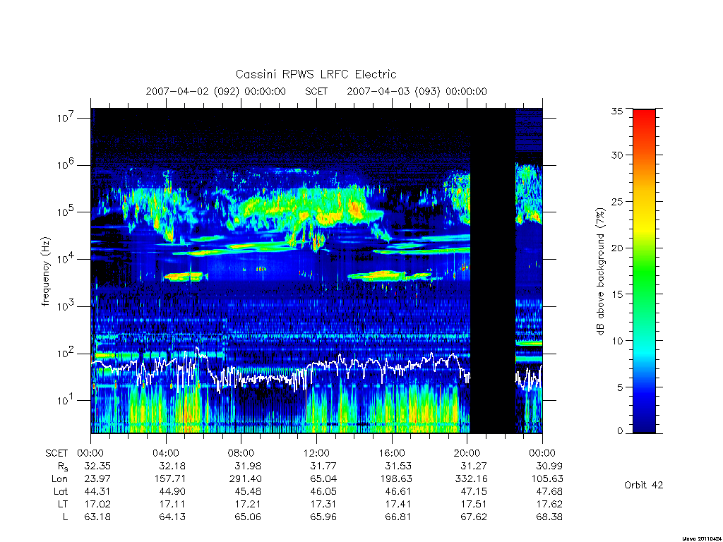Click the Lat value 46.61
Screen dimensions: 723x542
[398, 491]
